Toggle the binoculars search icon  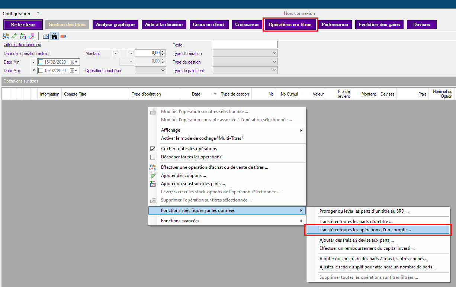[54, 36]
